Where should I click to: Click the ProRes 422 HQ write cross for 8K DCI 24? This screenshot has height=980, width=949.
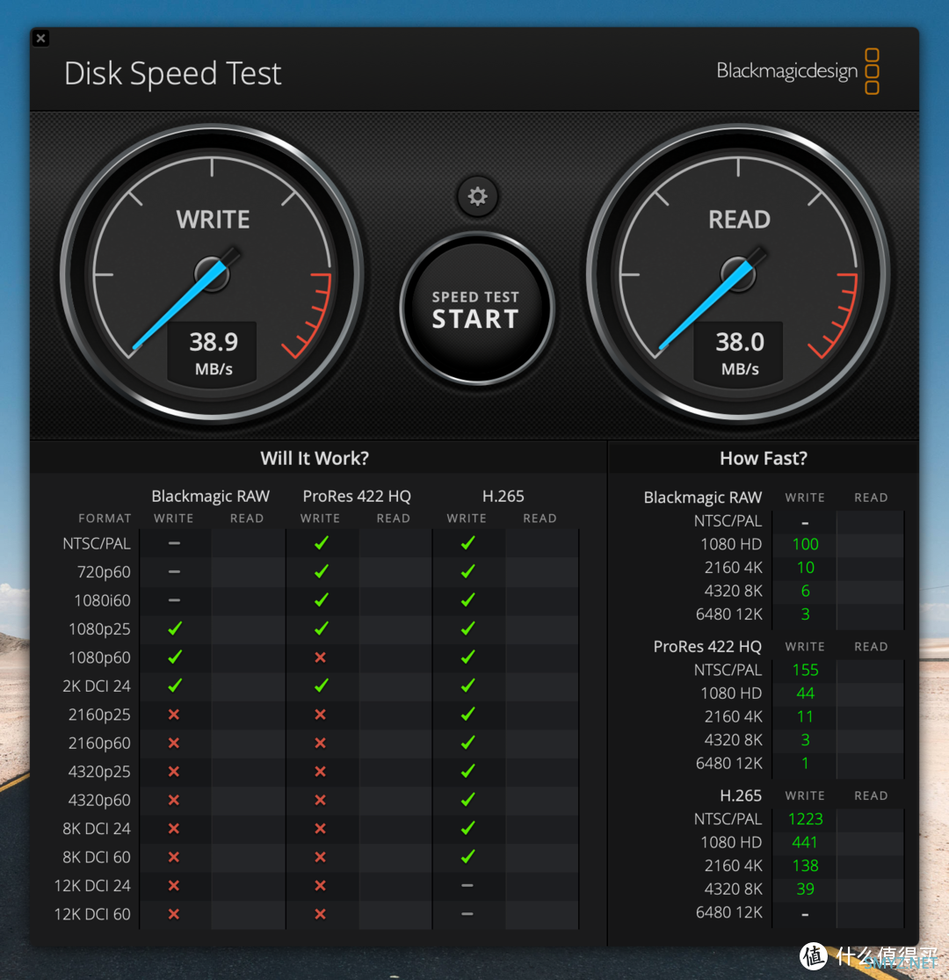coord(321,828)
